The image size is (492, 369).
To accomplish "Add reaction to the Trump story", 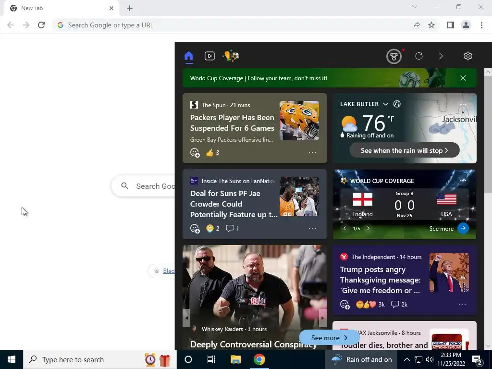I will point(345,305).
